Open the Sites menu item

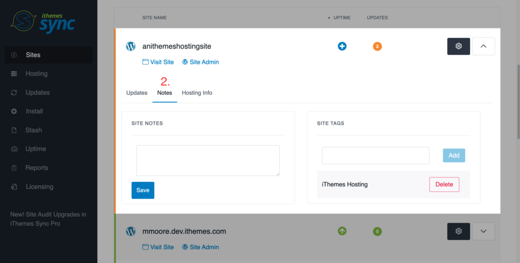tap(48, 55)
